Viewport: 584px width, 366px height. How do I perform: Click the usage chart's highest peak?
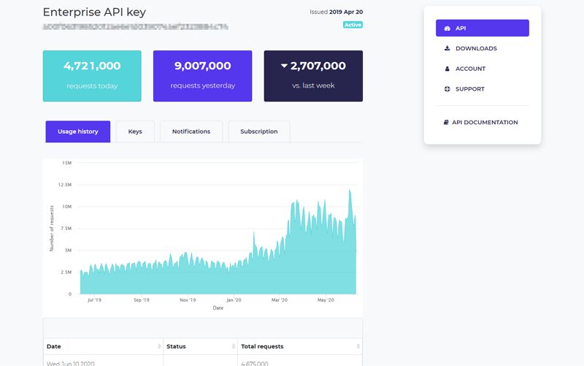(x=350, y=191)
